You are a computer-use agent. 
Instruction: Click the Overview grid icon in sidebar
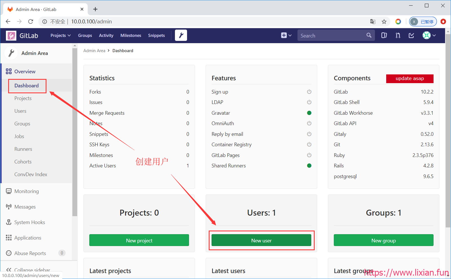9,72
